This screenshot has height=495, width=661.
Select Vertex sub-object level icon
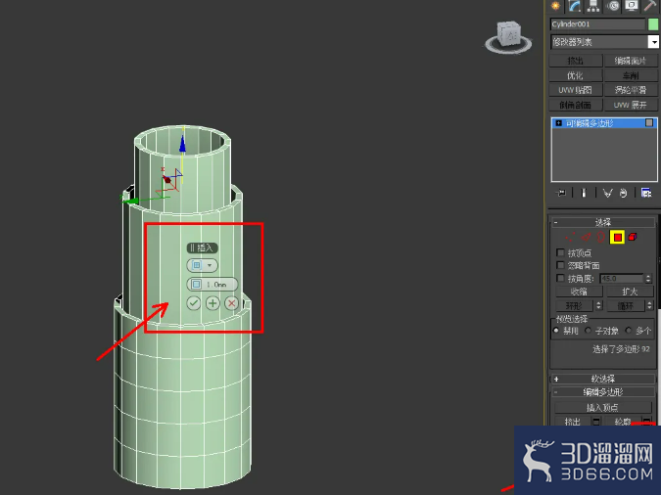570,237
